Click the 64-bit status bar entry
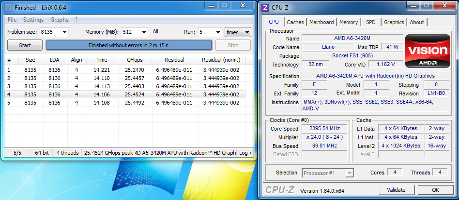The height and width of the screenshot is (200, 459). (x=42, y=153)
